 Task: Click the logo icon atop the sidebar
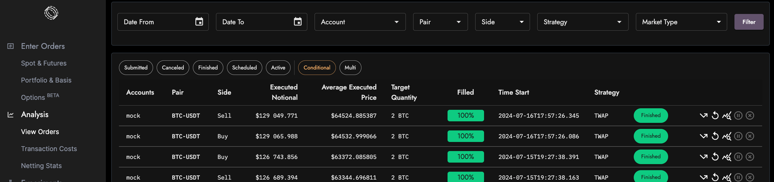[51, 13]
